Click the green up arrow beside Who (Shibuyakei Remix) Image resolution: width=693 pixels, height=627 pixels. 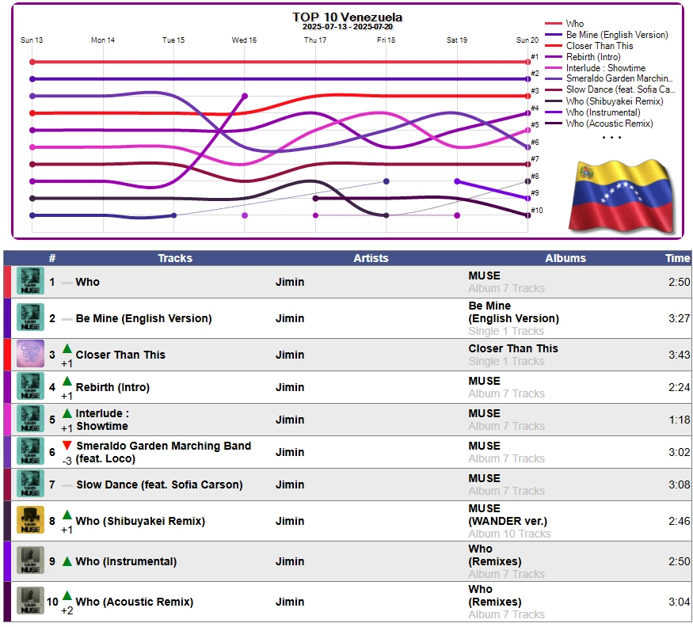[x=67, y=515]
